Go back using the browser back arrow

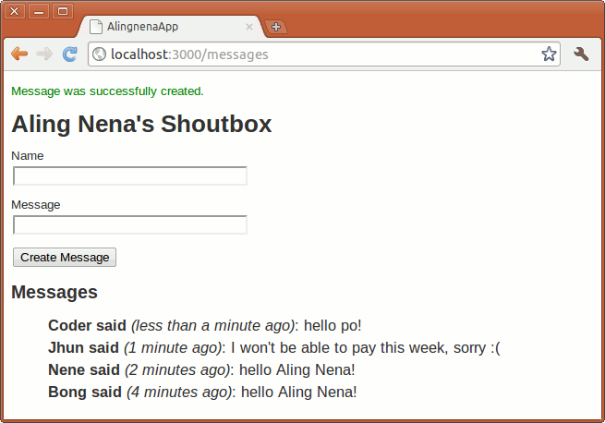click(18, 54)
